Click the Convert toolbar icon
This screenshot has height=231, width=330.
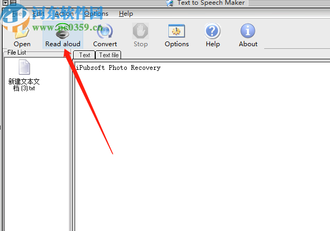(x=105, y=31)
